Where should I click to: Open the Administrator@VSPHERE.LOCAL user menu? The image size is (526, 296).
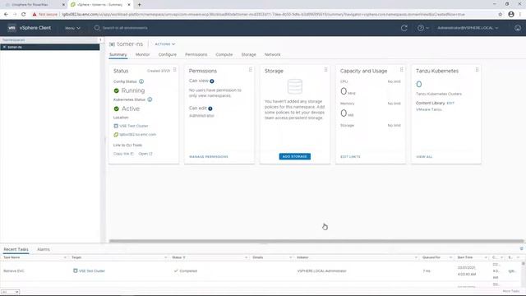[468, 28]
